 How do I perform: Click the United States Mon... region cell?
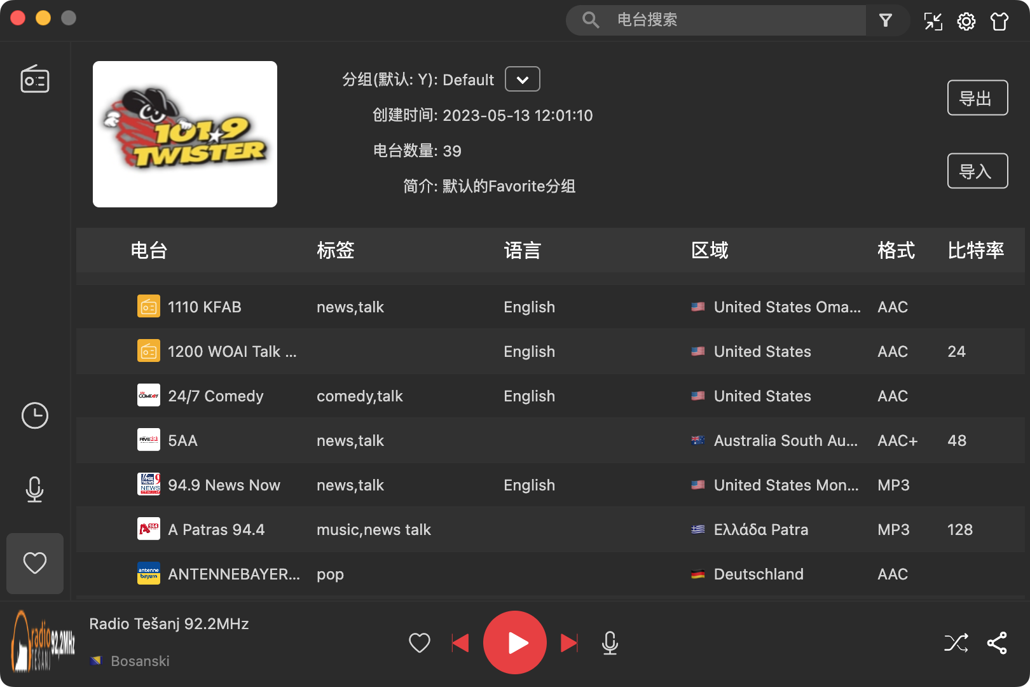[786, 485]
